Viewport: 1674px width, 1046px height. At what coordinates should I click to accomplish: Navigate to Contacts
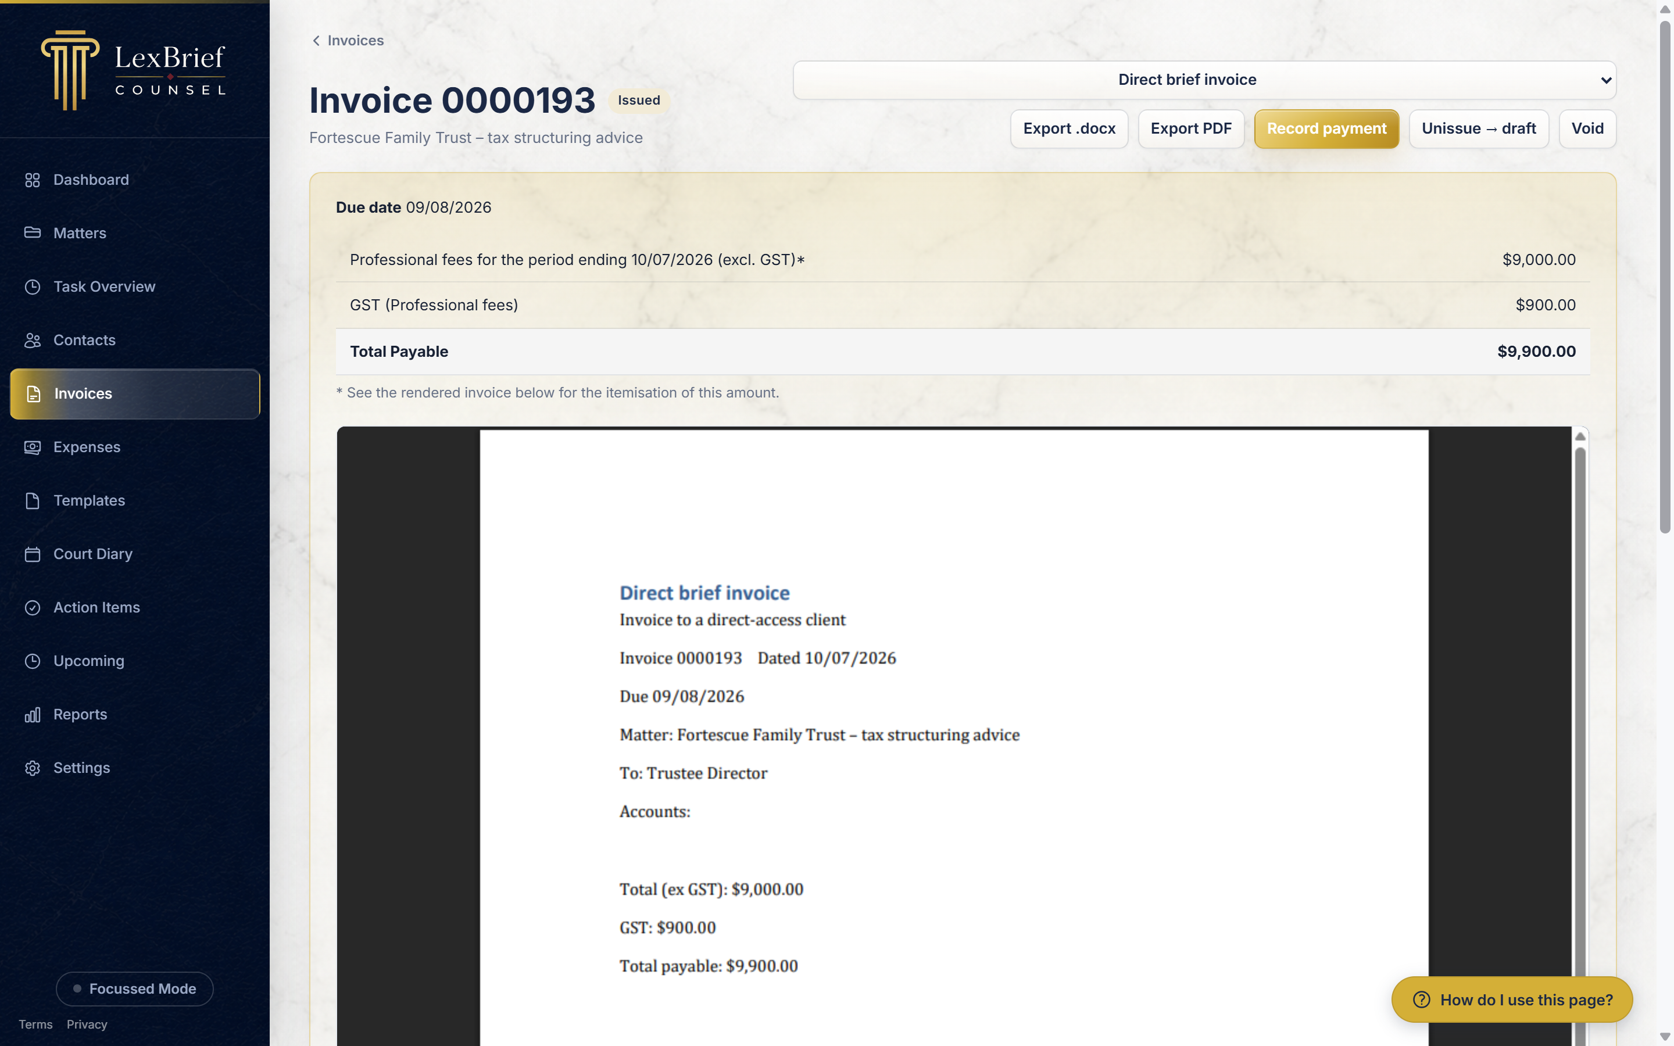click(135, 341)
